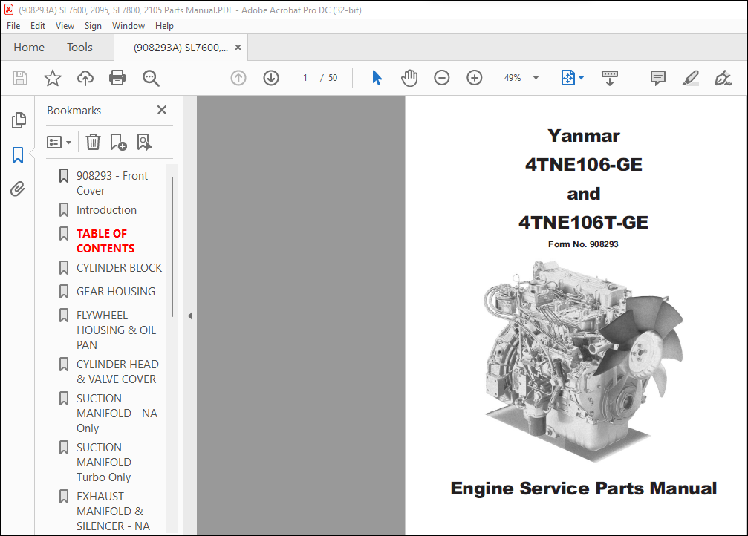Collapse the navigation pane arrow
This screenshot has width=748, height=536.
(190, 316)
